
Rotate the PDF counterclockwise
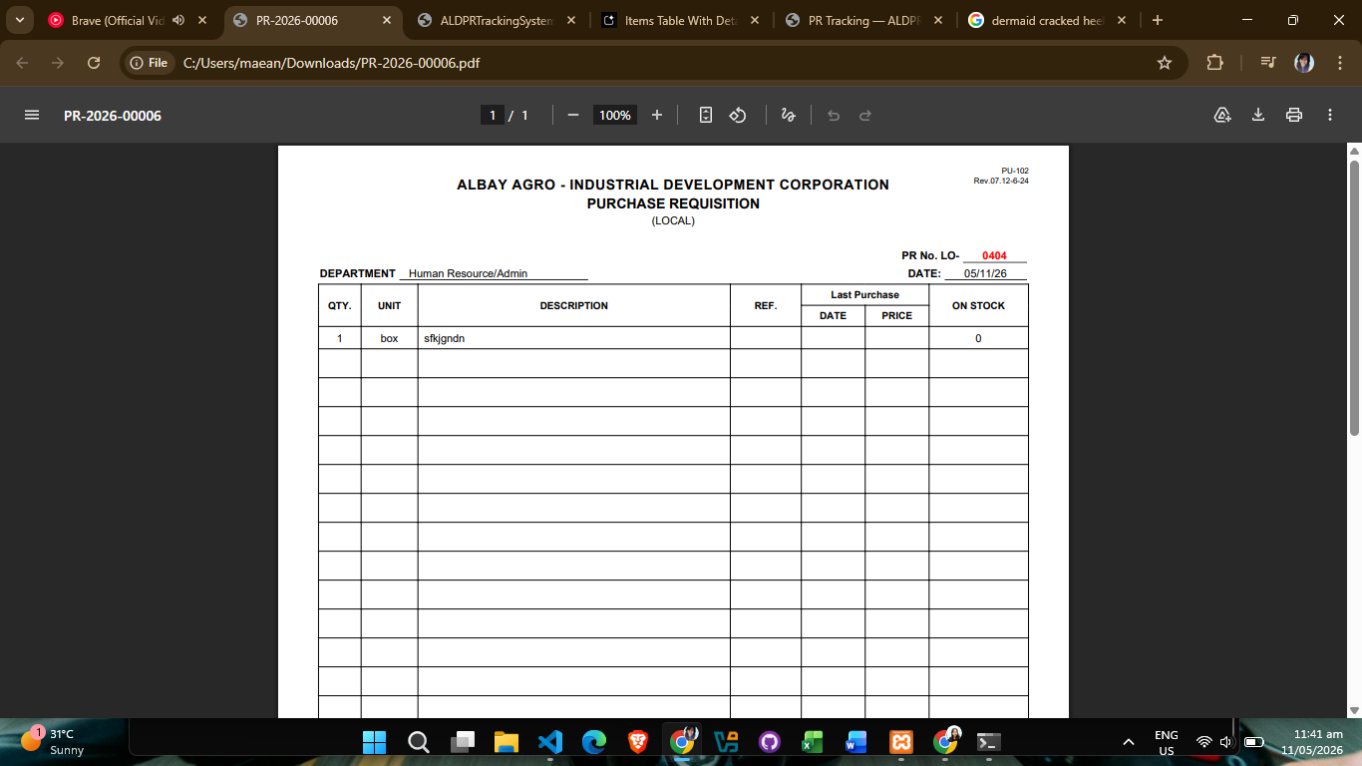(738, 115)
